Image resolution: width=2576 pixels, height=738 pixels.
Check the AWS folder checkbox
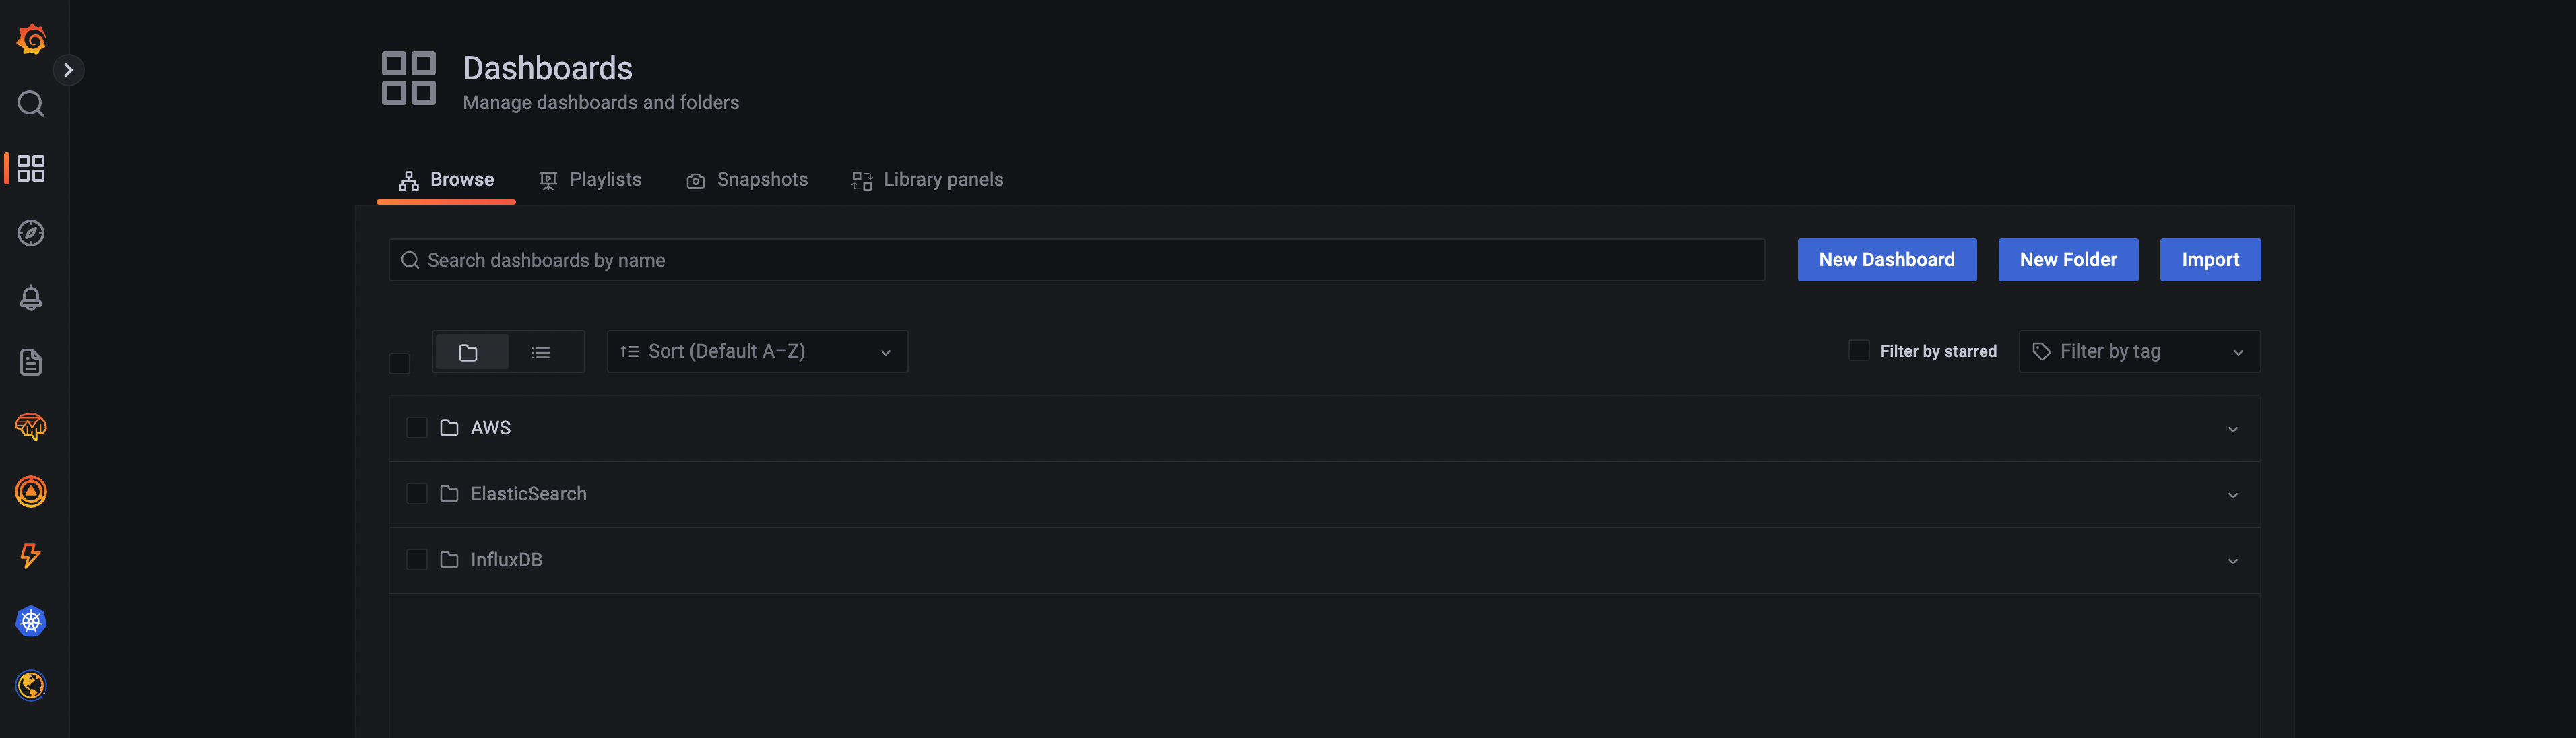pyautogui.click(x=417, y=427)
